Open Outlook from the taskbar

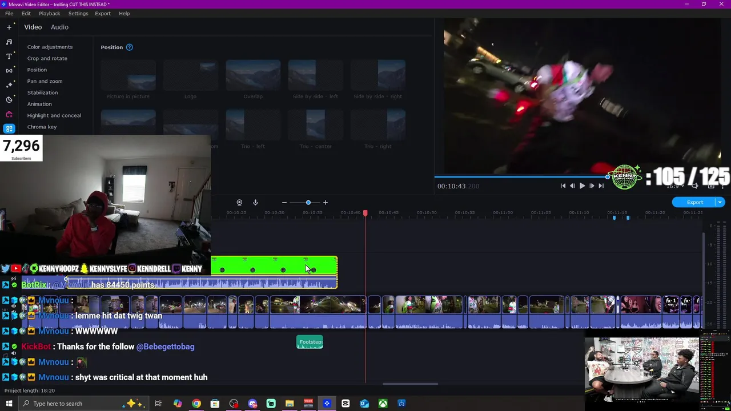pyautogui.click(x=364, y=404)
